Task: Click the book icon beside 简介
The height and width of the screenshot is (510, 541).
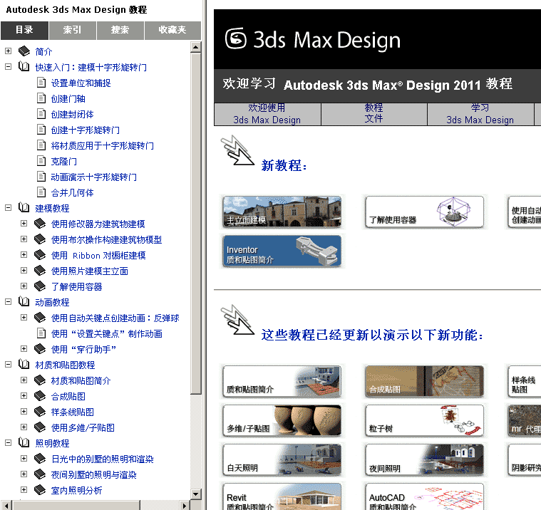Action: (x=24, y=51)
